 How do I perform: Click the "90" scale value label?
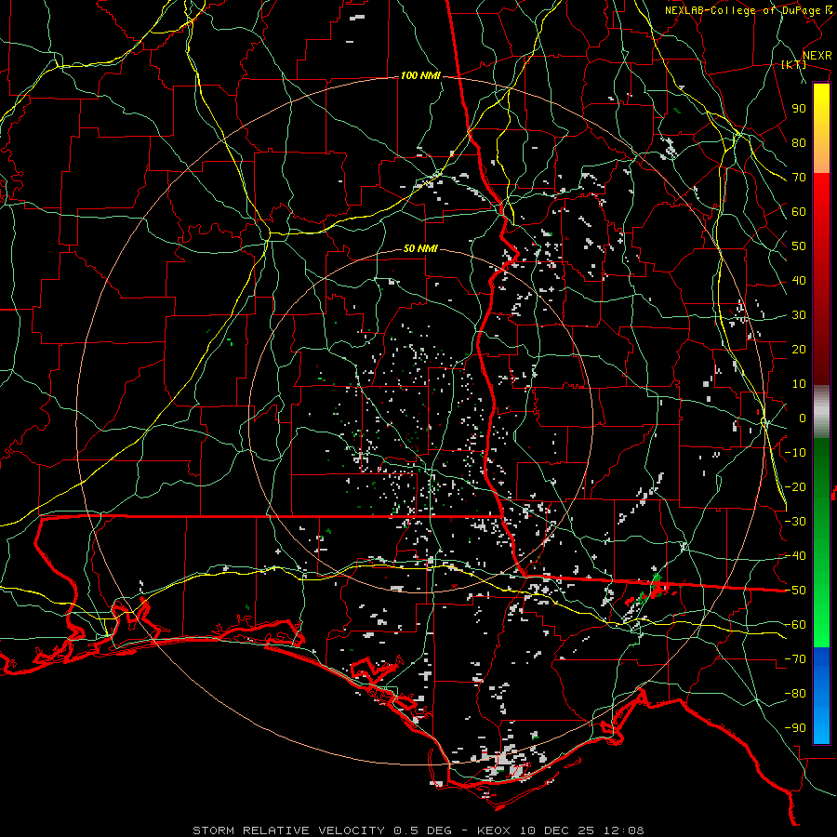point(799,109)
